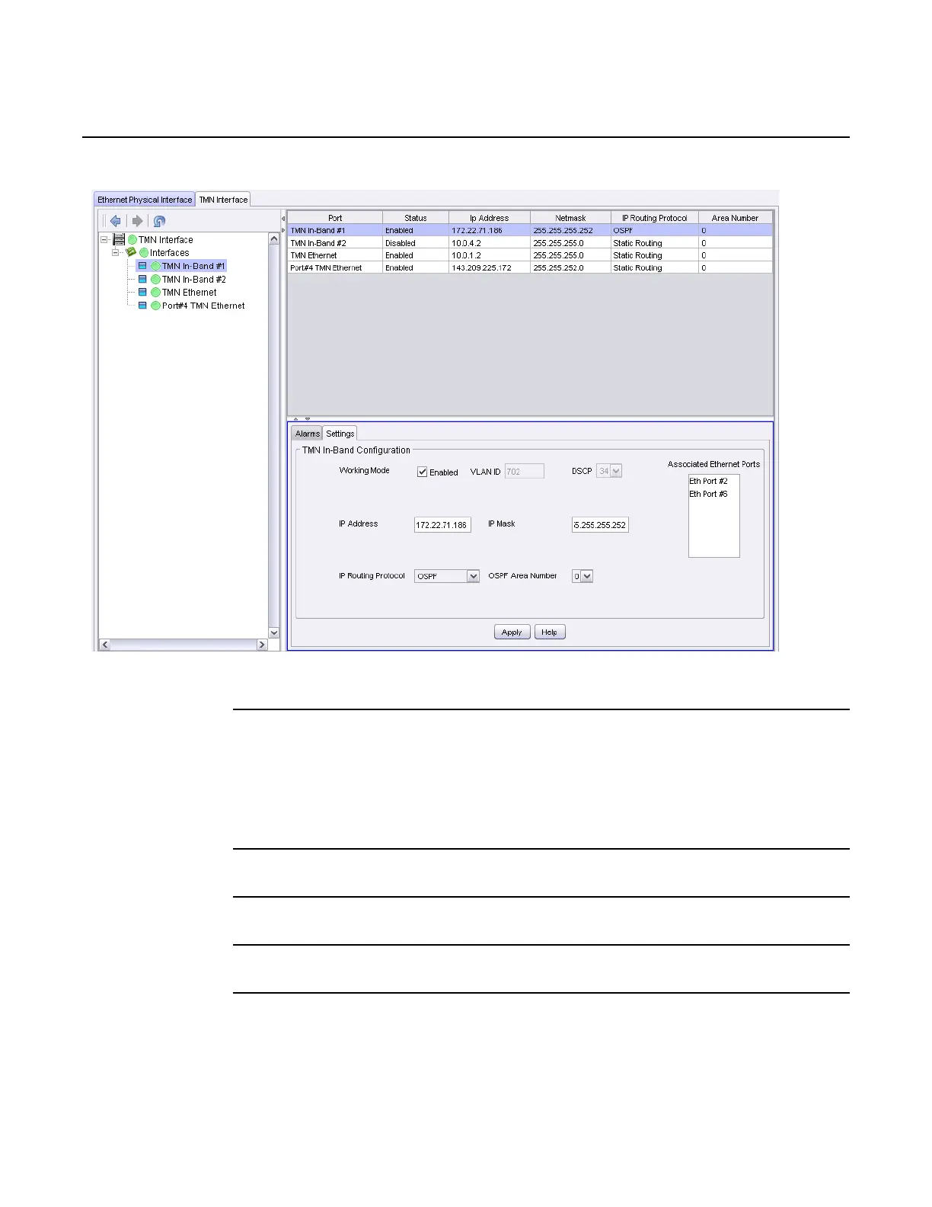Select TMN In-Band #2 in tree
Image resolution: width=932 pixels, height=1207 pixels.
(x=193, y=280)
